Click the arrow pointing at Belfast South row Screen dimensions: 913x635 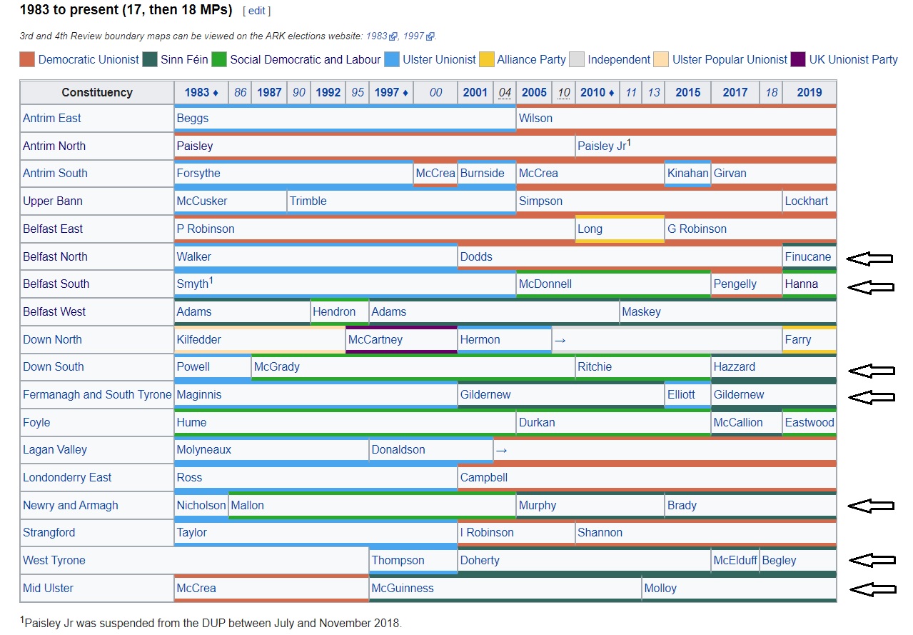[x=870, y=286]
